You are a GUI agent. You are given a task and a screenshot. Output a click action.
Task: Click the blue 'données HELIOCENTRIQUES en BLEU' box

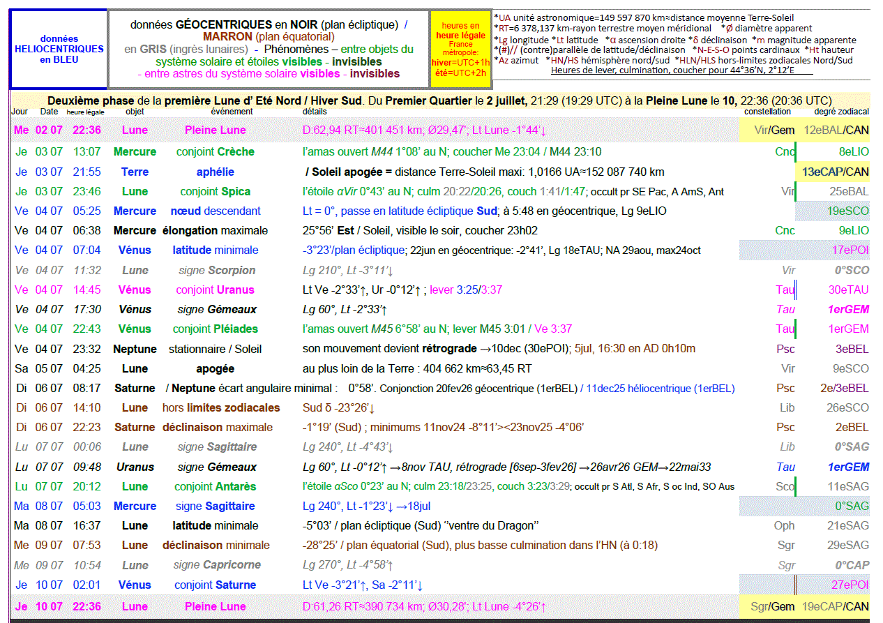coord(59,50)
